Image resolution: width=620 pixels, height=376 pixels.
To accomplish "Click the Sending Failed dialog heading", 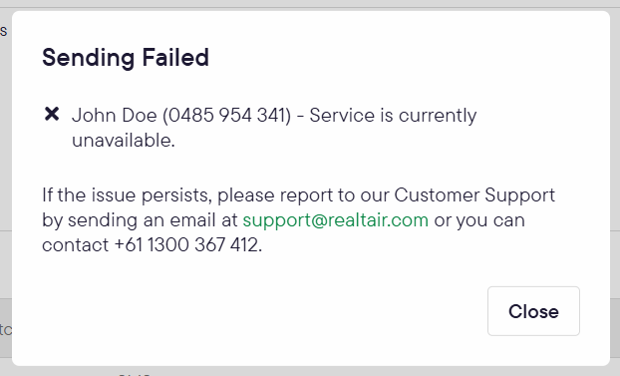I will click(x=126, y=58).
